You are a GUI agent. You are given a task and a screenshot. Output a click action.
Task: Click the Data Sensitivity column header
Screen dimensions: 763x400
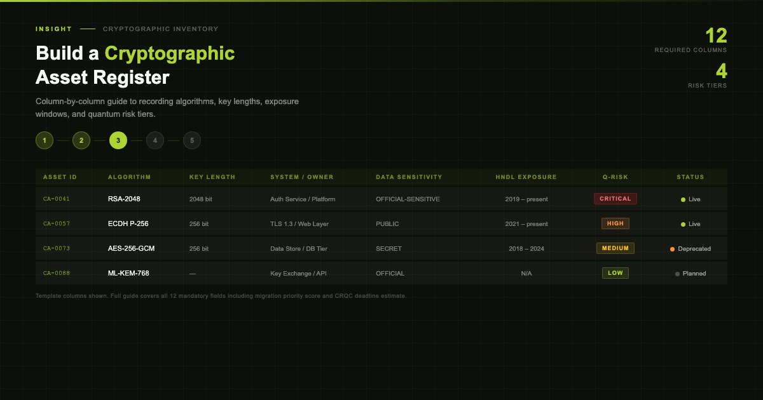409,177
